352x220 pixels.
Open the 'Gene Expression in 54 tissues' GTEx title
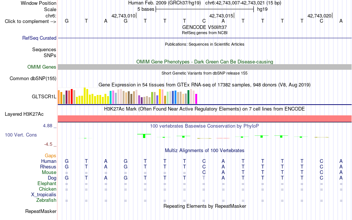(205, 85)
